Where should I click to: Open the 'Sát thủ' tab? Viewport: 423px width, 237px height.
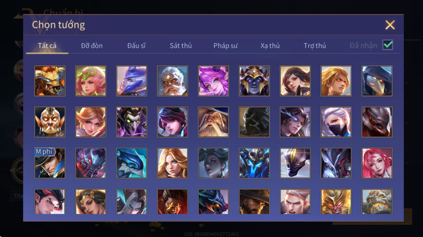click(x=181, y=46)
